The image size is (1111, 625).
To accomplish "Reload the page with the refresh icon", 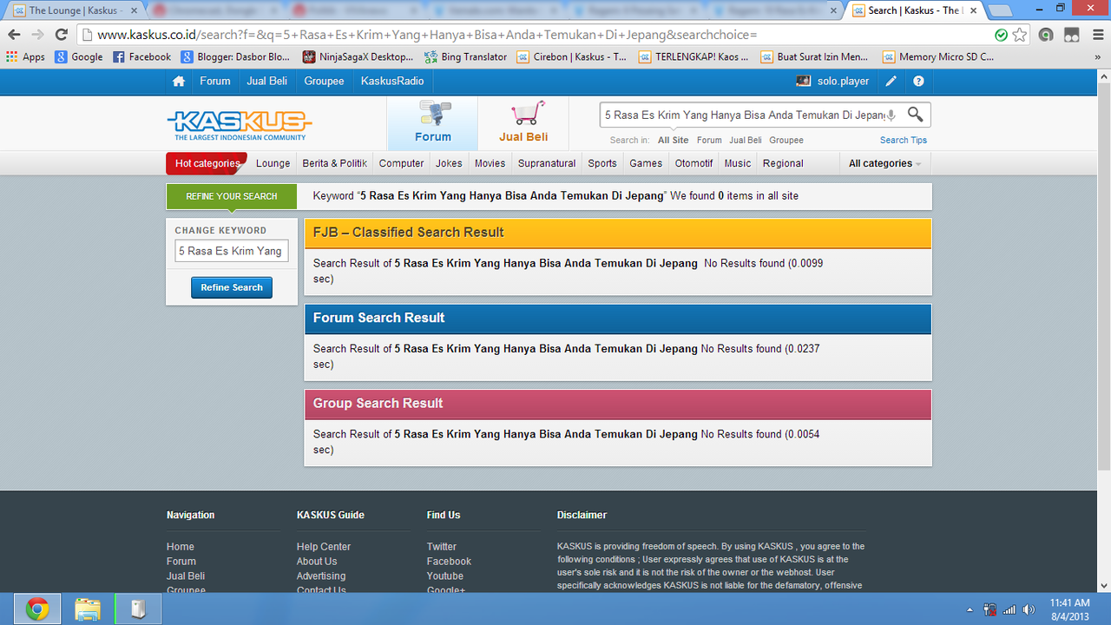I will 61,35.
